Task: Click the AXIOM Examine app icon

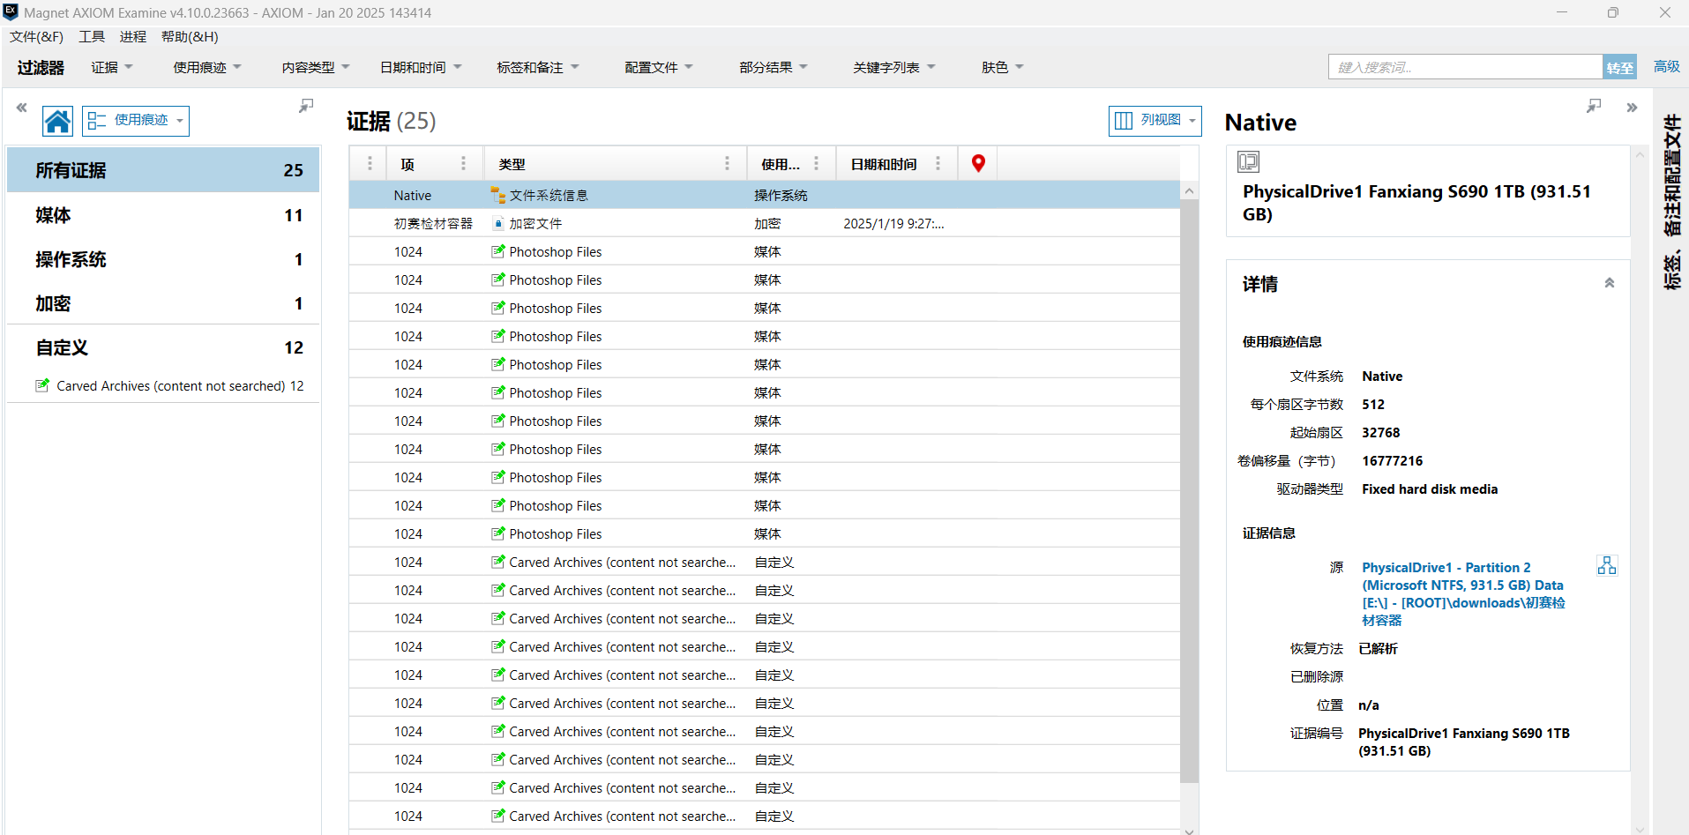Action: pyautogui.click(x=11, y=11)
